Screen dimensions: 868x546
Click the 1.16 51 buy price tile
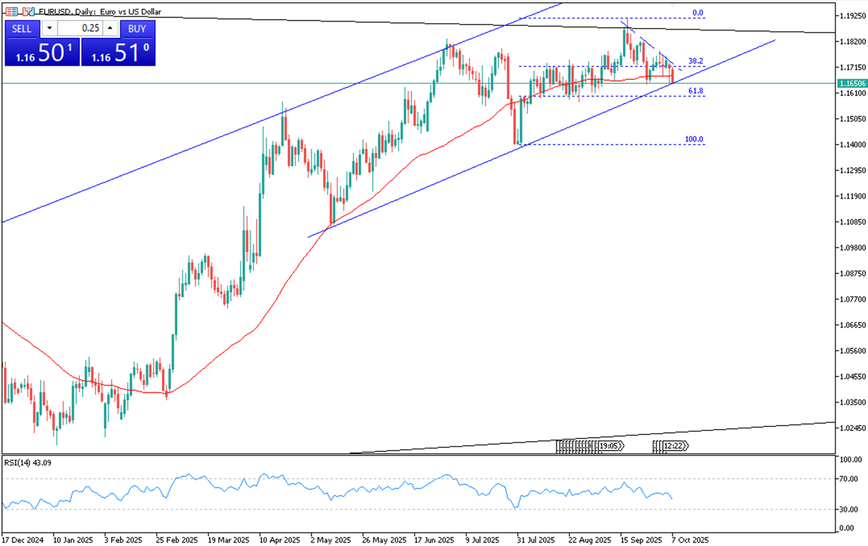coord(118,52)
